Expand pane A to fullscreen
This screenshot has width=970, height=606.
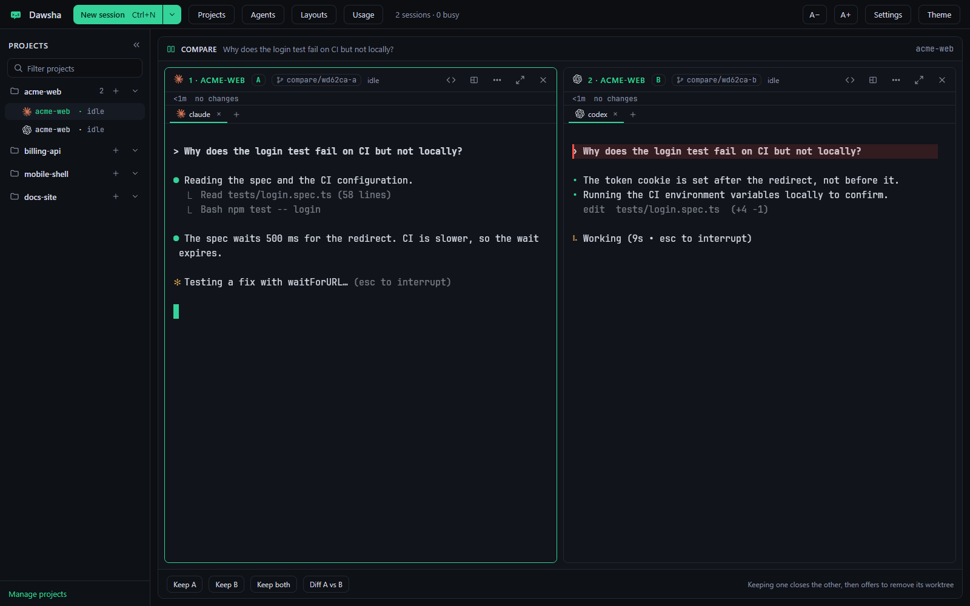point(520,80)
